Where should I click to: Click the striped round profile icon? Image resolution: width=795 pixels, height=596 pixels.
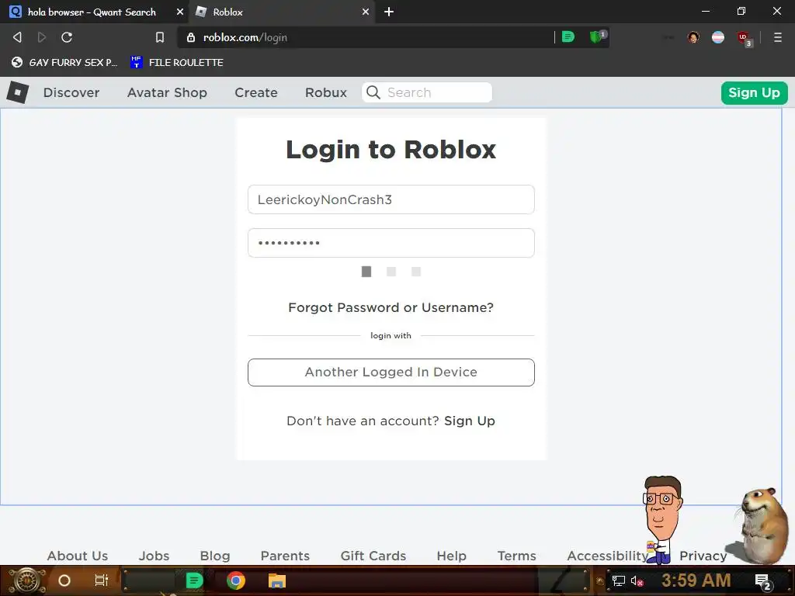click(718, 37)
